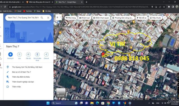The width and height of the screenshot is (179, 106).
Task: Focus the Maps search input field
Action: pos(23,18)
